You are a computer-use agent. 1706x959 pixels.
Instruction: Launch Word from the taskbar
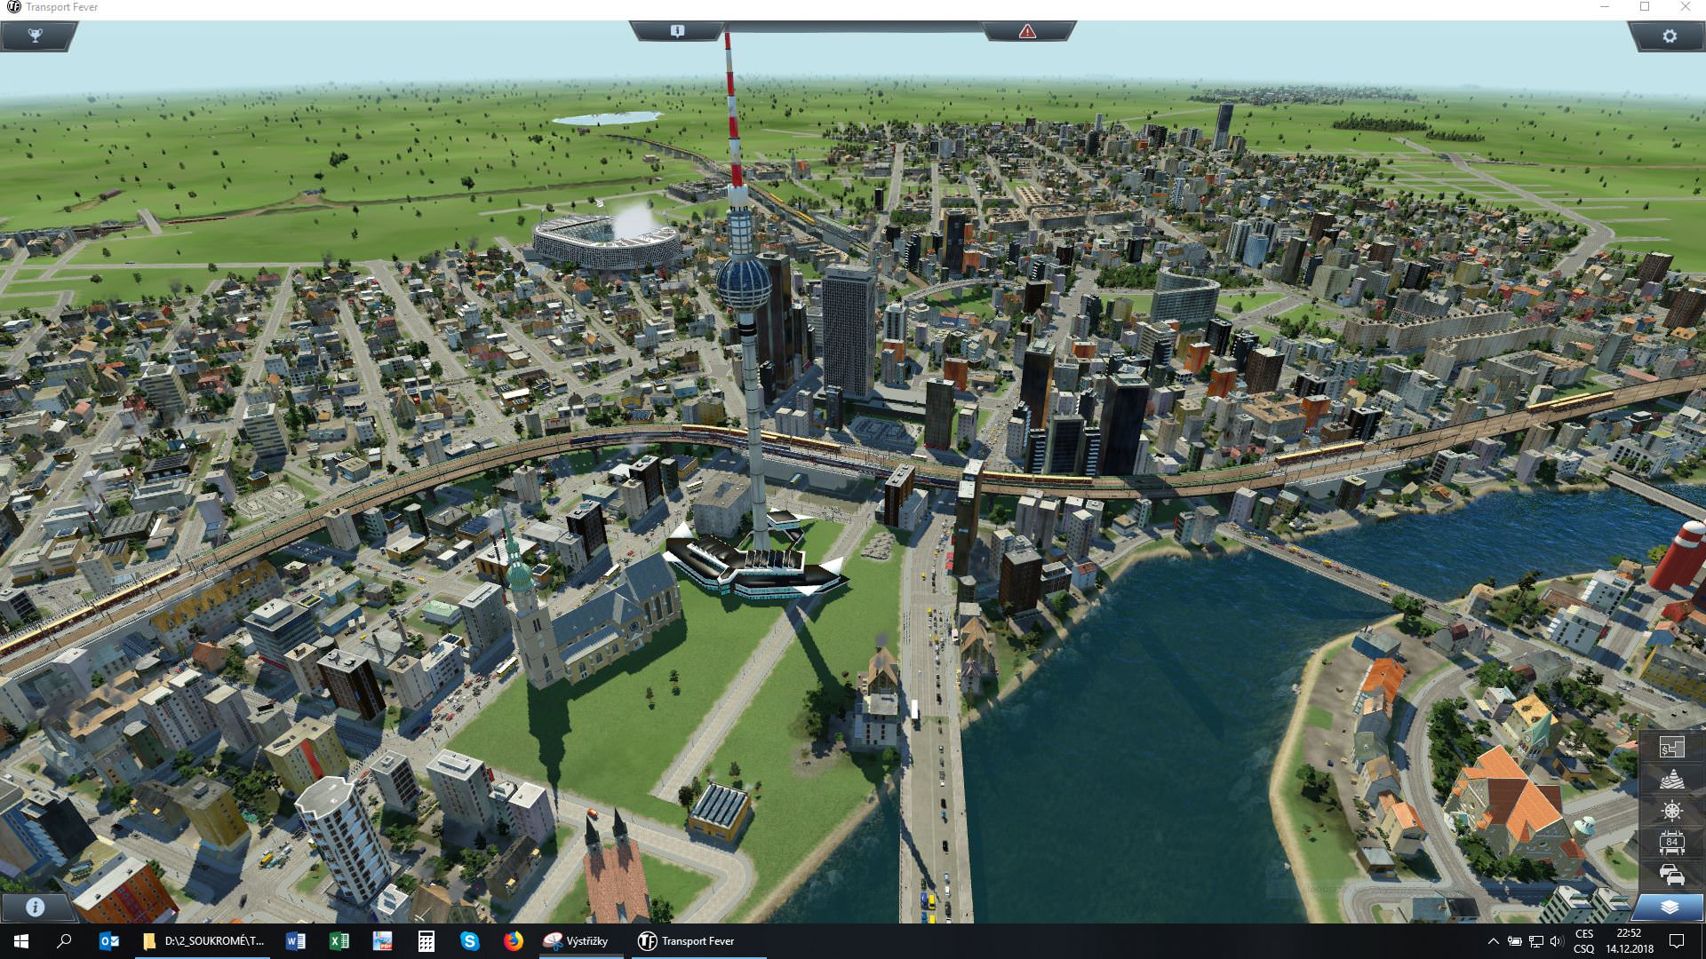tap(296, 941)
